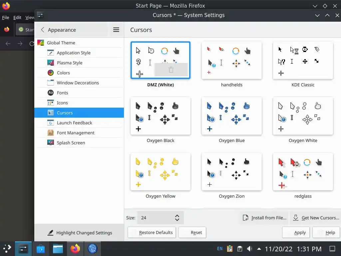
Task: Click the Colors wheel icon
Action: click(51, 73)
